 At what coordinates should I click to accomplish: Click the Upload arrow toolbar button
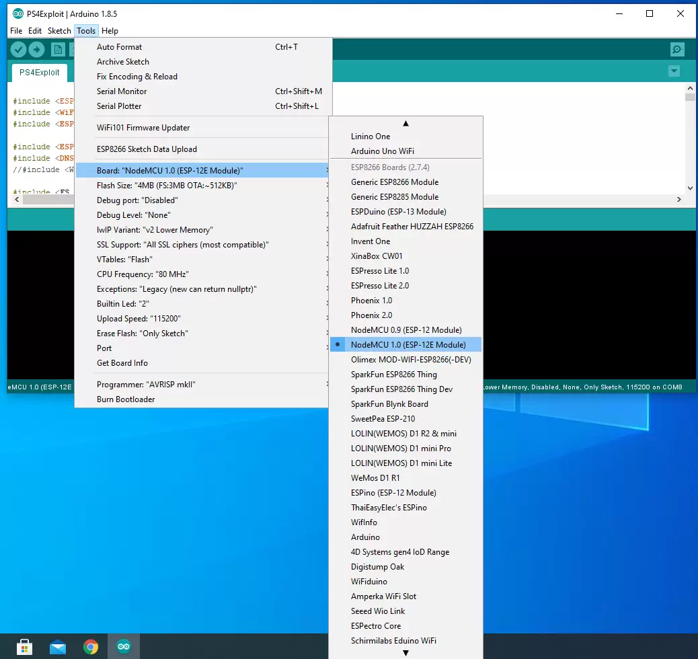[x=36, y=50]
